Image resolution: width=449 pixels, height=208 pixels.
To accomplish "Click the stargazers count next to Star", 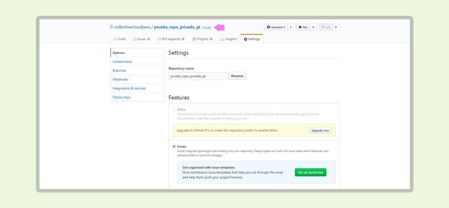I will 313,27.
